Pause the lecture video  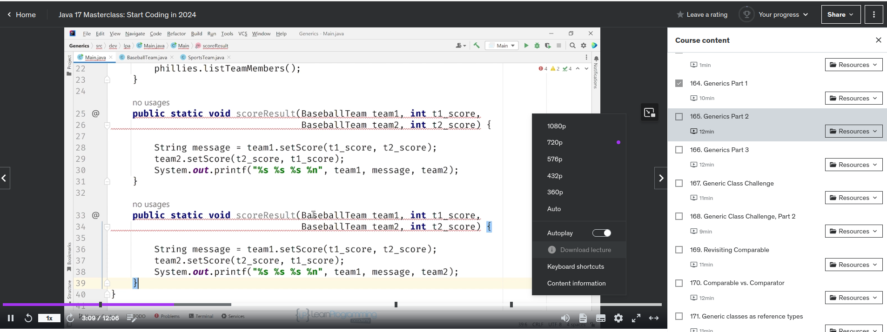[x=11, y=318]
